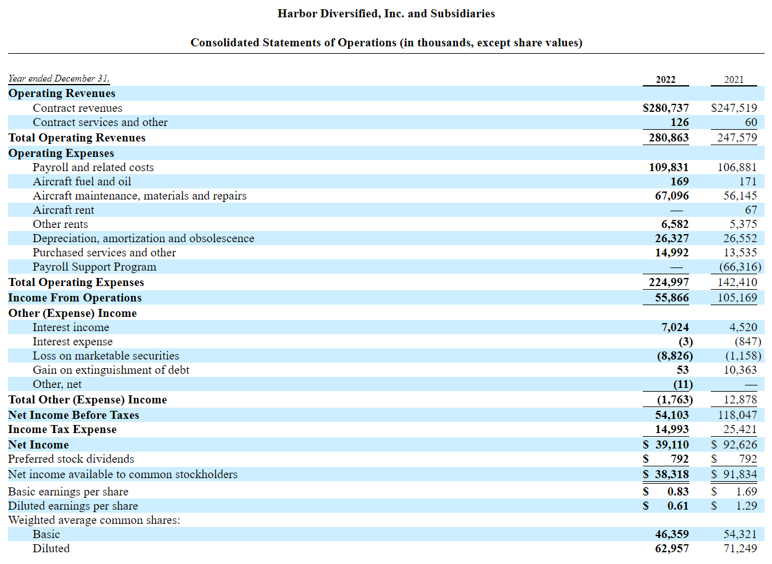772x564 pixels.
Task: Click the Contract services and other label
Action: click(x=100, y=122)
